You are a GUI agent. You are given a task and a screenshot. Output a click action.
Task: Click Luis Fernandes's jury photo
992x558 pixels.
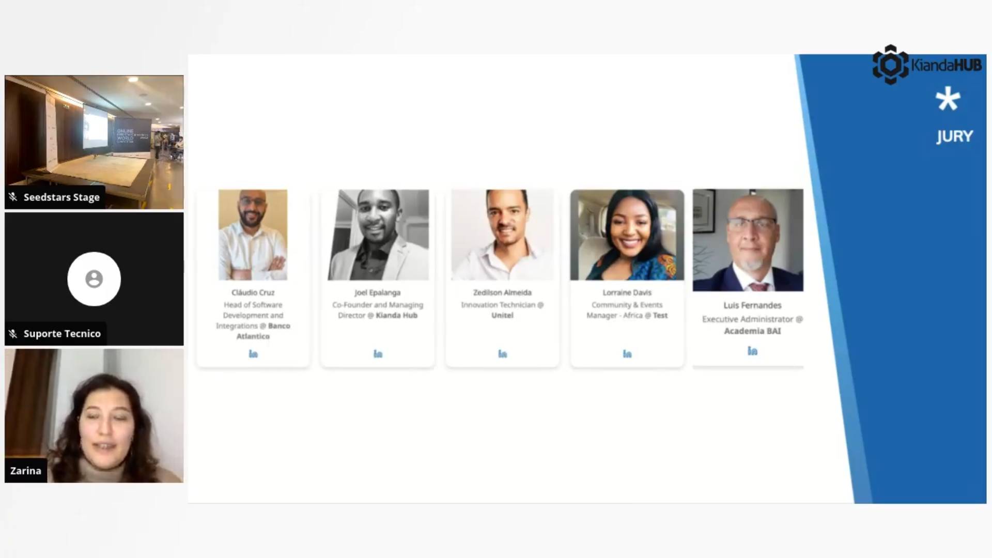click(748, 240)
